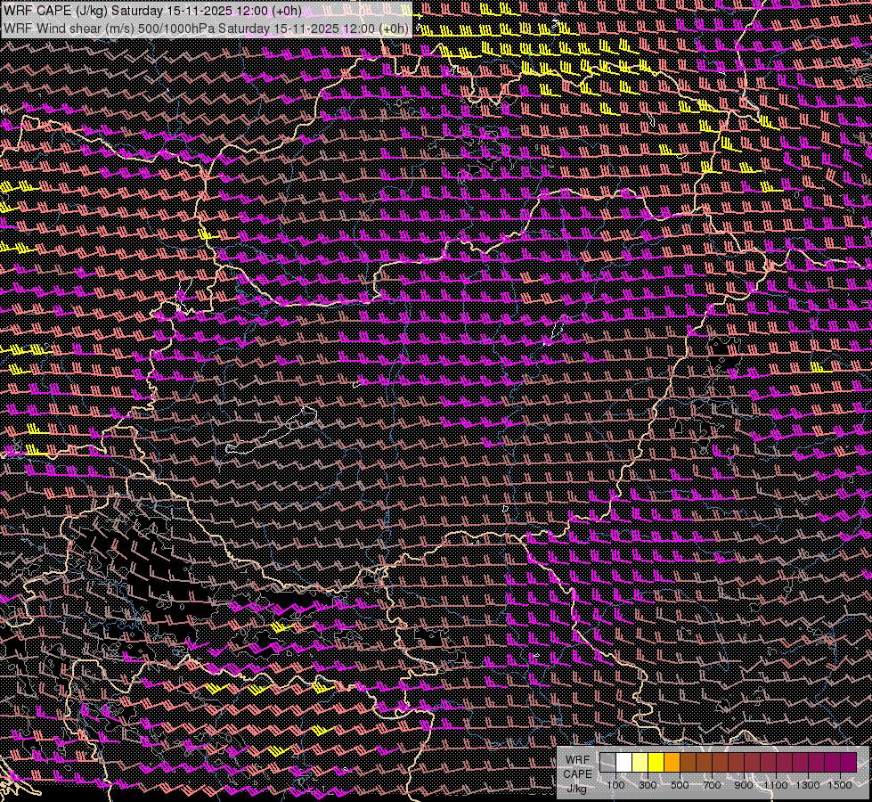This screenshot has height=802, width=872.
Task: Select the 500 tick label in the legend
Action: tap(680, 785)
